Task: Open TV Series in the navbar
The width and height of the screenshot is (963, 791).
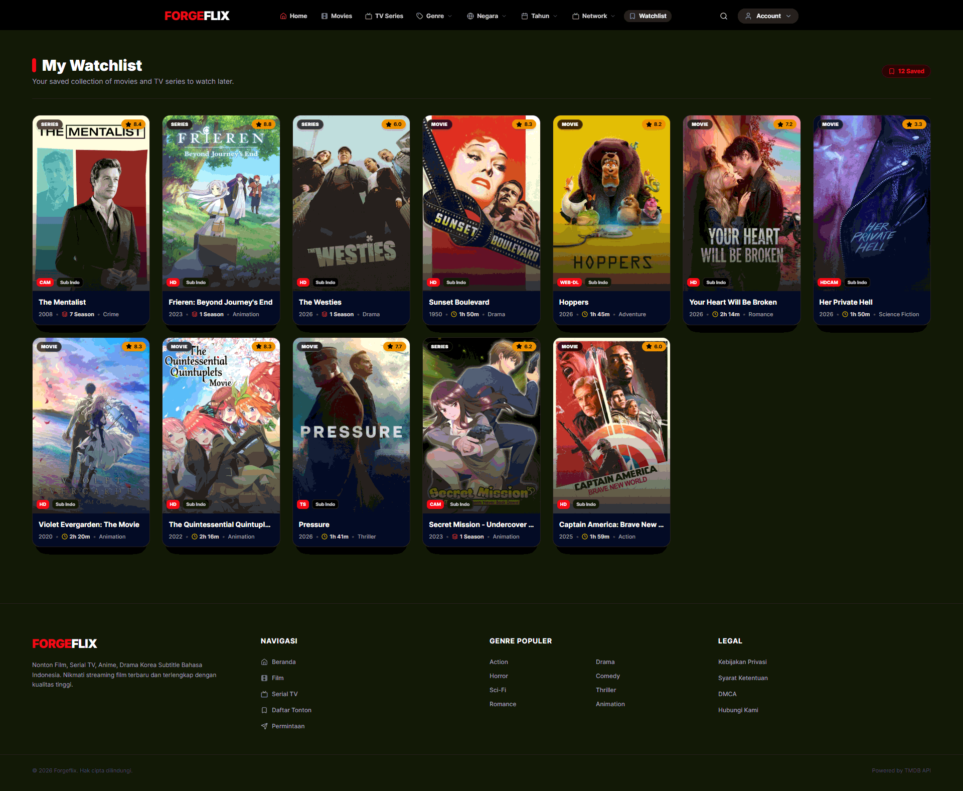Action: pos(384,16)
